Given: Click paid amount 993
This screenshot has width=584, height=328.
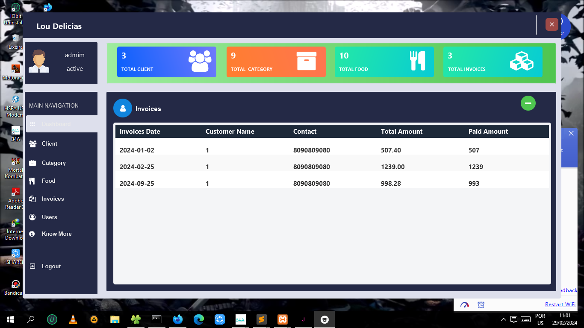Looking at the screenshot, I should point(474,184).
